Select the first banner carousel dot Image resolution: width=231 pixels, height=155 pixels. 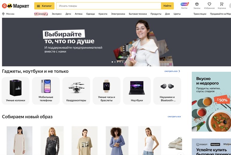click(x=112, y=62)
